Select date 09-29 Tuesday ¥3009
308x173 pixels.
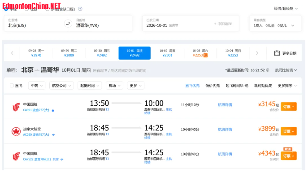coord(69,53)
